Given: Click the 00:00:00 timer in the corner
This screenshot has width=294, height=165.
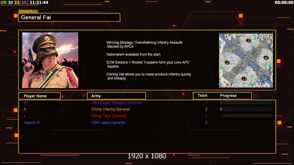Looking at the screenshot, I should pyautogui.click(x=284, y=2).
